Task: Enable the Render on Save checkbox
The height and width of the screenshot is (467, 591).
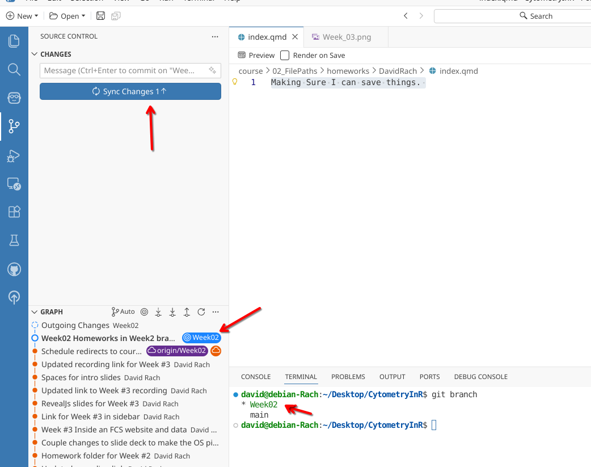Action: [285, 55]
